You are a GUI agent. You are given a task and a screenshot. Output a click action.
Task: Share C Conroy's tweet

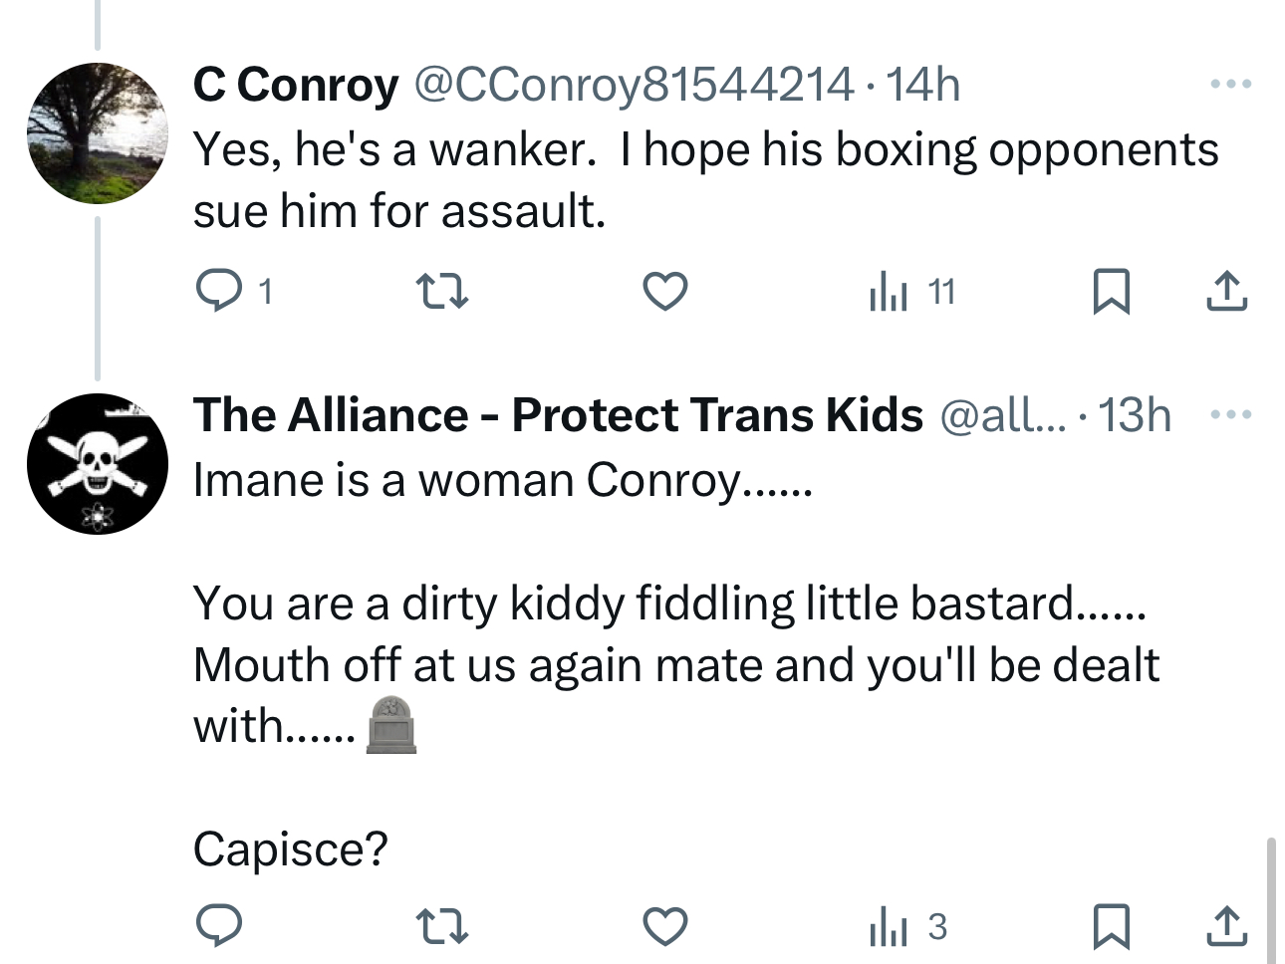1226,291
